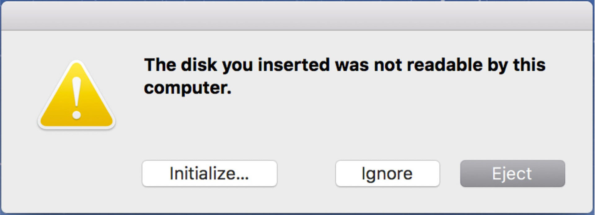Eject the unreadable disk
The image size is (595, 215).
click(x=512, y=174)
